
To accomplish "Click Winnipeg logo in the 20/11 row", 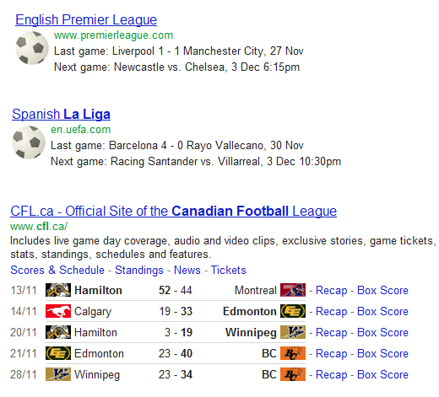I will coord(293,332).
